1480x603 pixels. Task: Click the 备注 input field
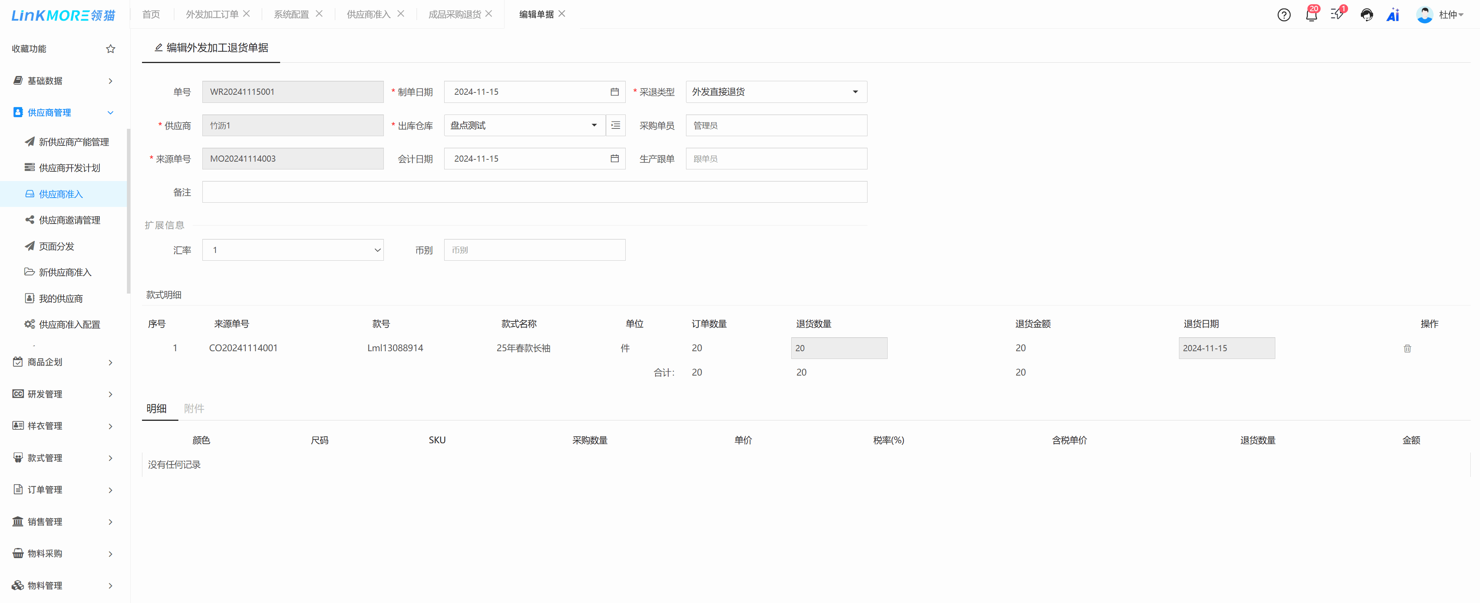pyautogui.click(x=534, y=191)
